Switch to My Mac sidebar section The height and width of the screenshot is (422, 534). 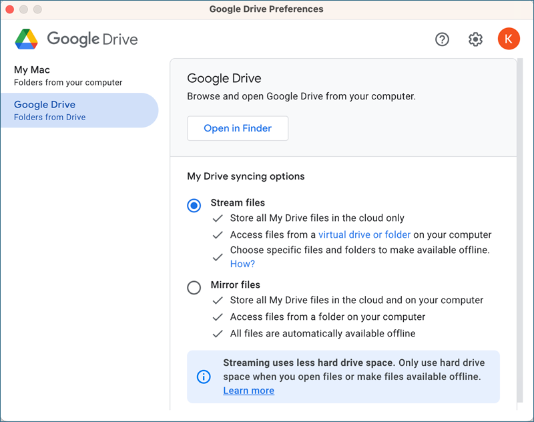coord(79,76)
